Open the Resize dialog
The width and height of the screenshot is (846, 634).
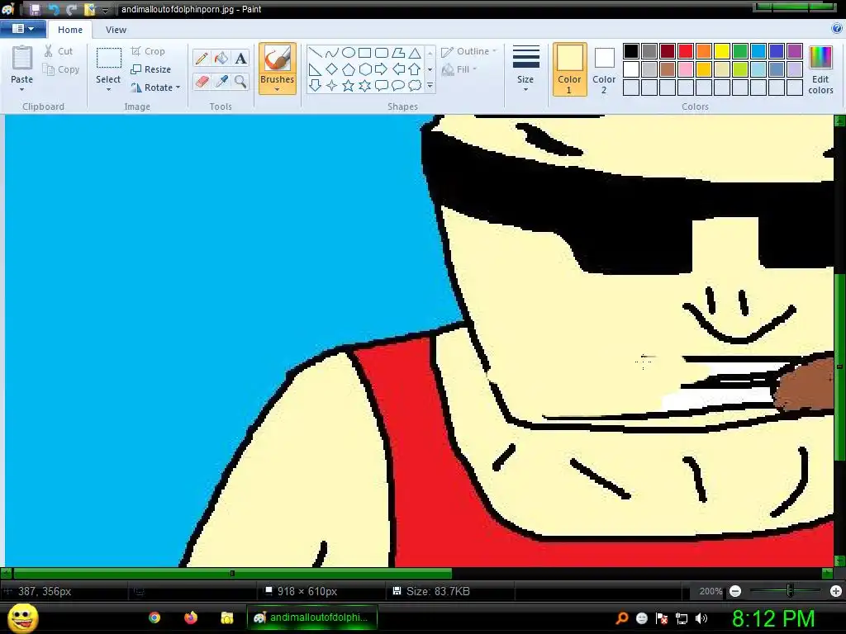click(151, 69)
